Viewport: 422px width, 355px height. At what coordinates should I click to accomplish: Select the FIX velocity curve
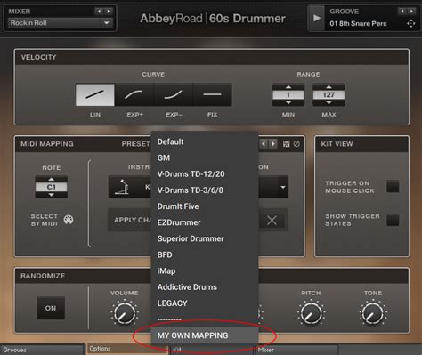pos(213,94)
